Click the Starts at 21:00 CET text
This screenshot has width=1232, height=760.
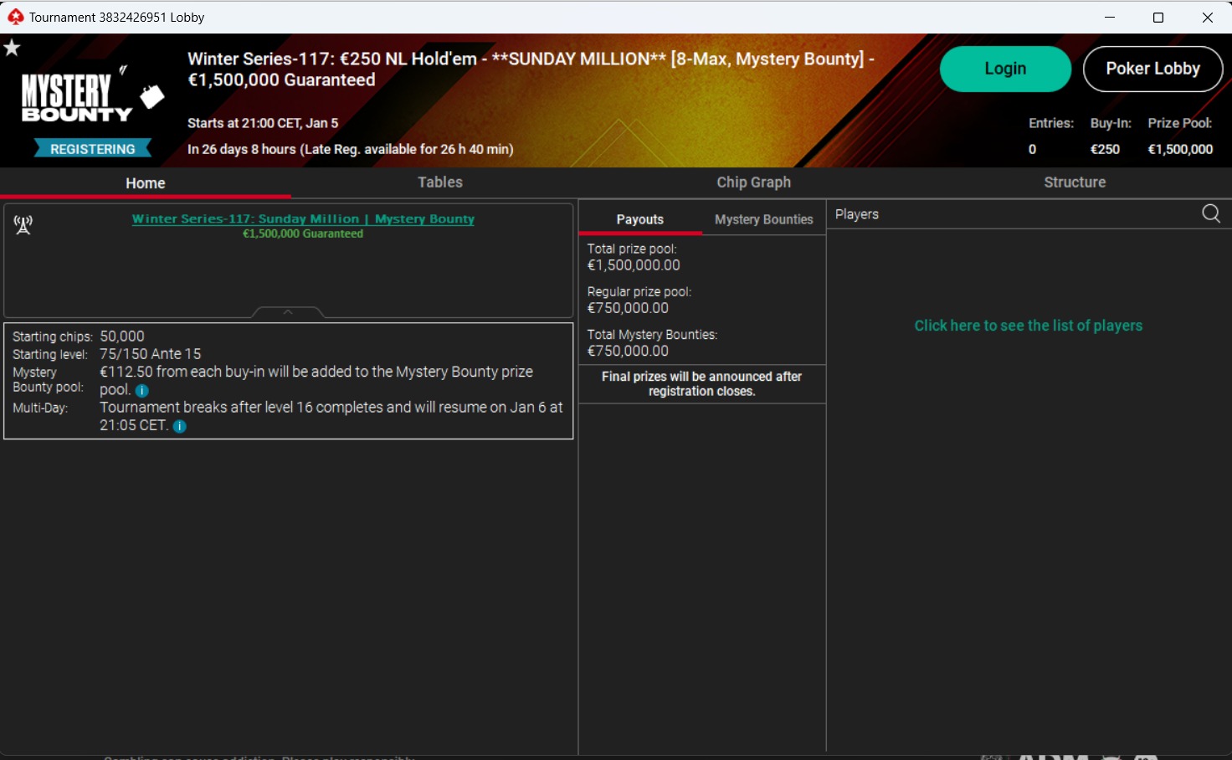(263, 123)
